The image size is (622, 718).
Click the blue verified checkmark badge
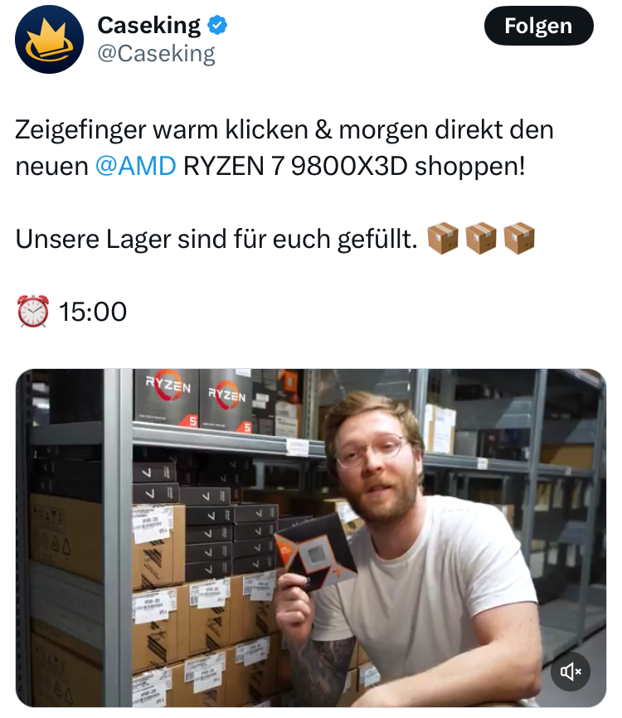click(217, 25)
